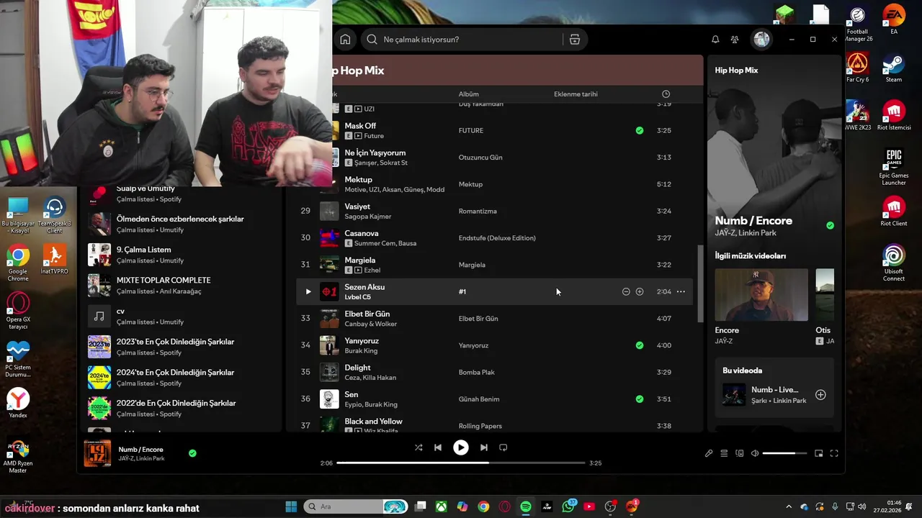Select the Casanova track title
The height and width of the screenshot is (518, 922).
pos(362,233)
